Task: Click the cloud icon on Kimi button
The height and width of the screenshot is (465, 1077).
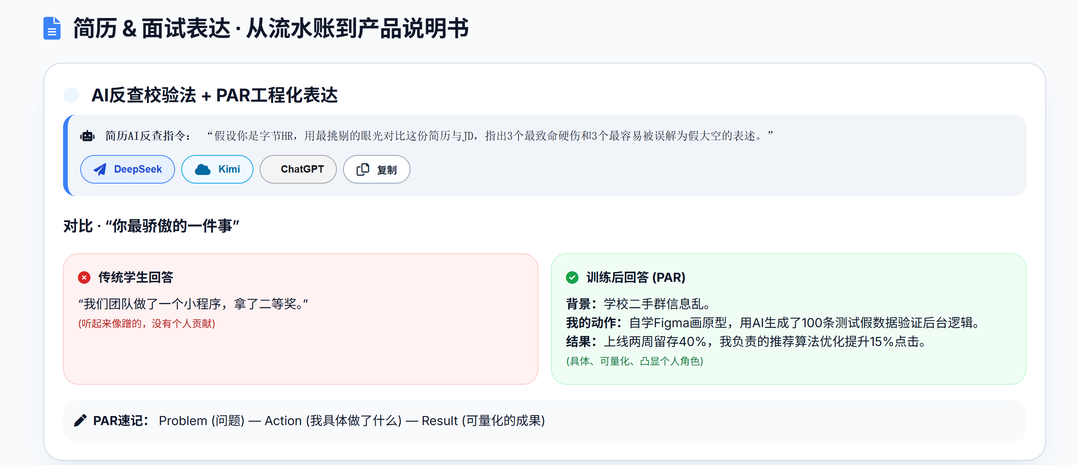Action: 203,169
